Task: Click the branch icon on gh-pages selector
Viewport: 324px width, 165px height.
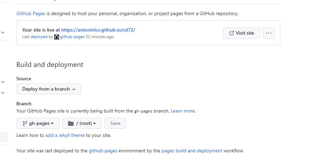Action: pos(25,123)
